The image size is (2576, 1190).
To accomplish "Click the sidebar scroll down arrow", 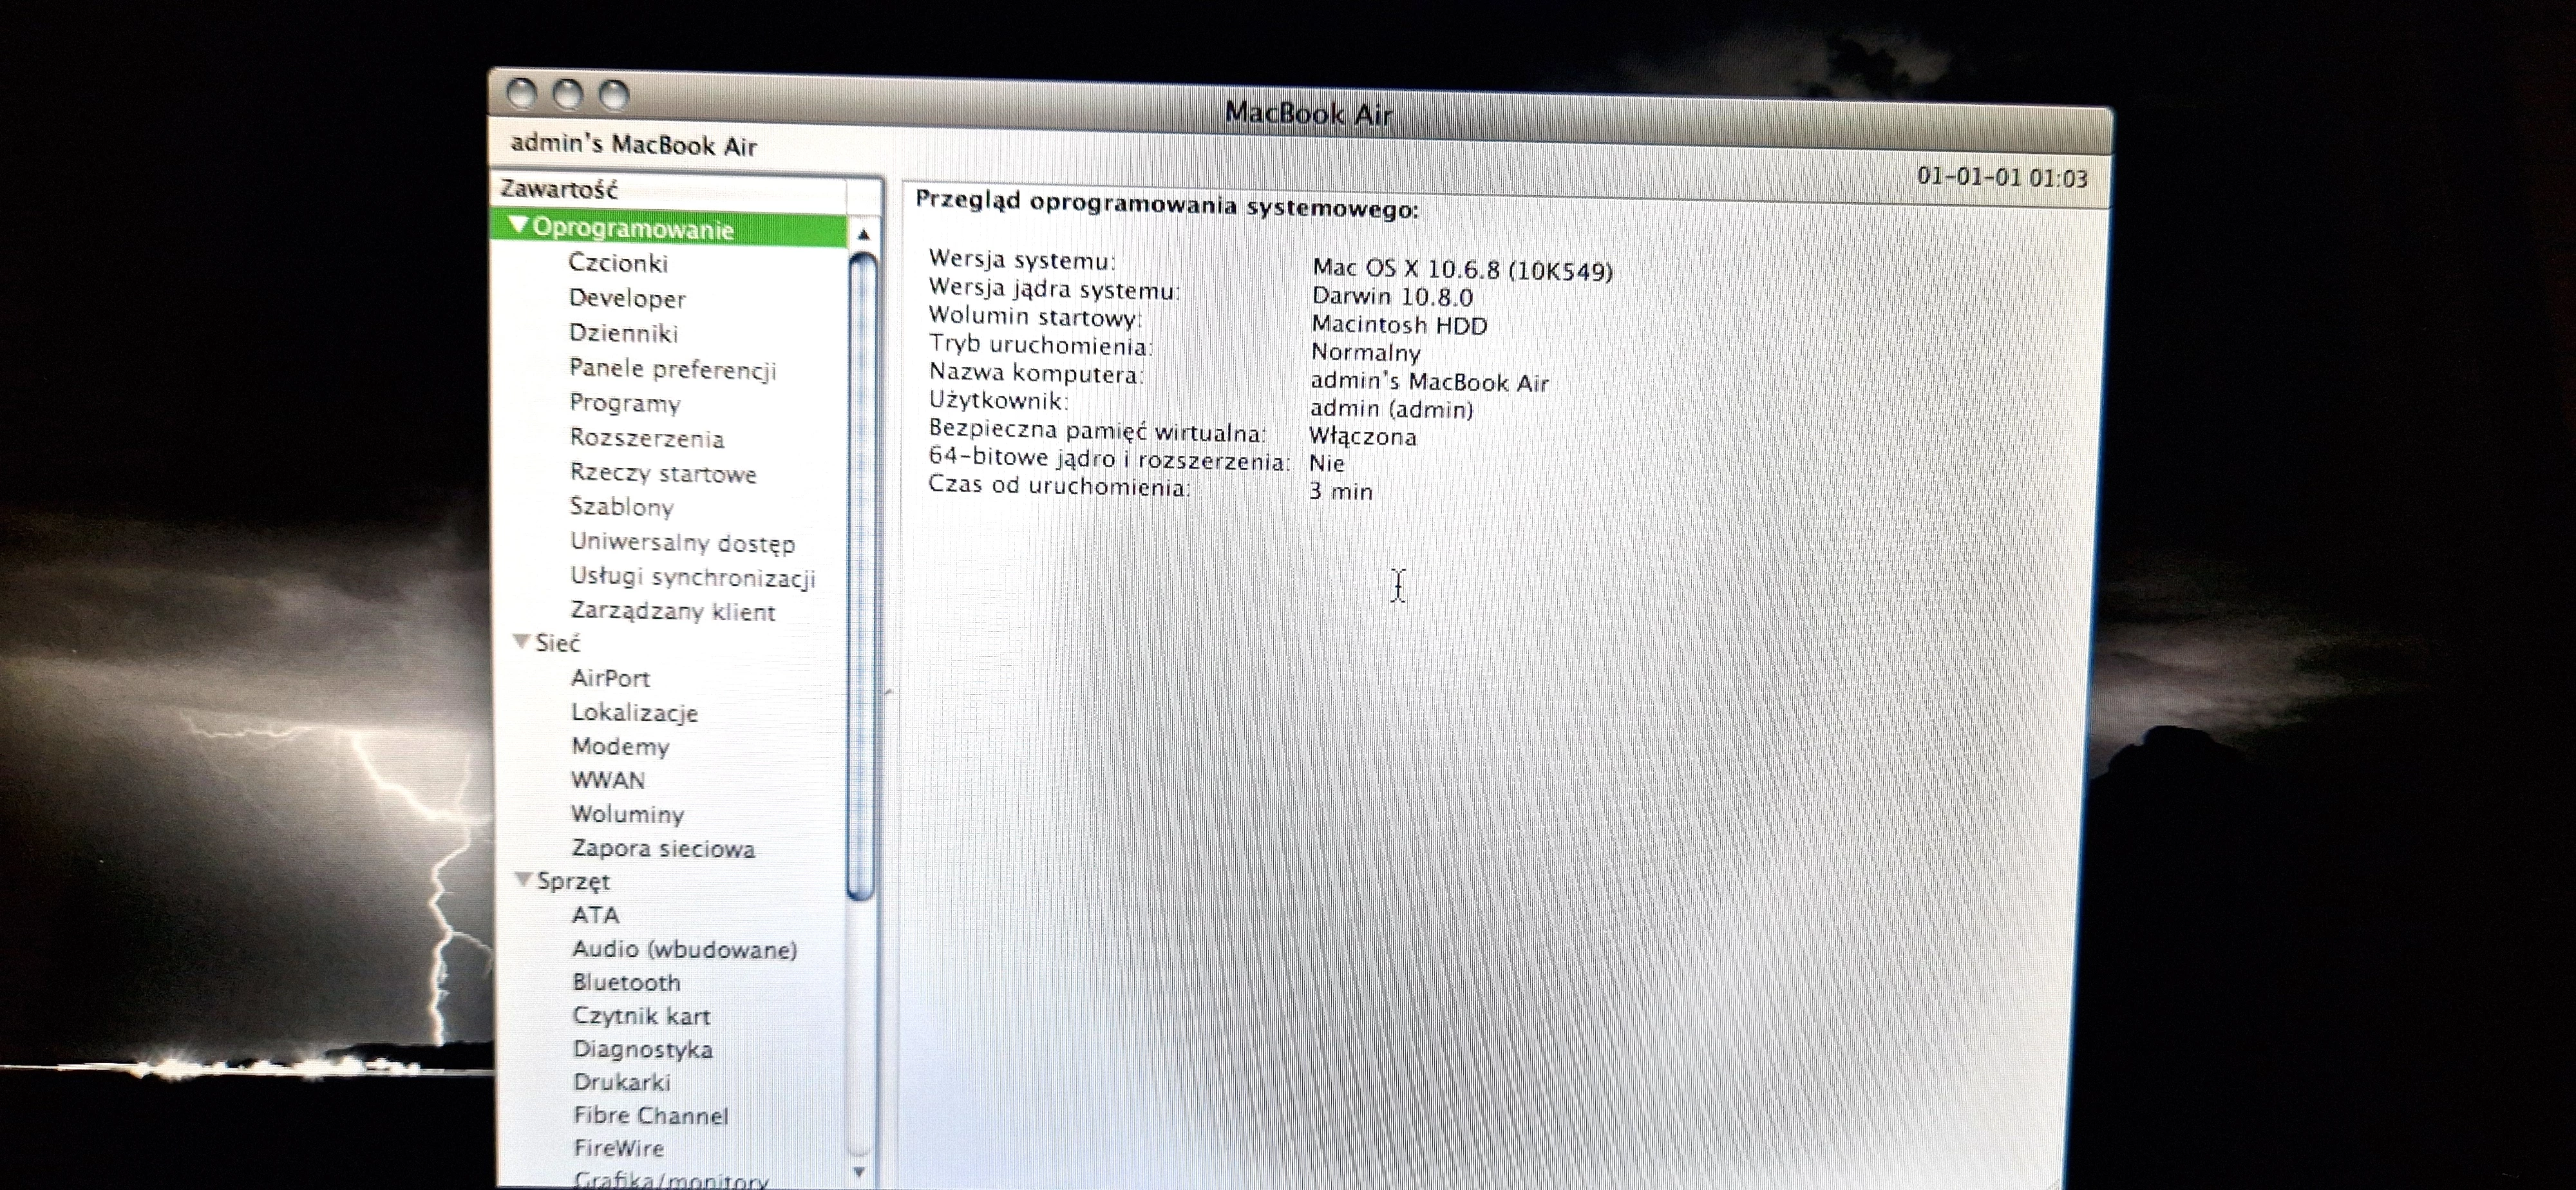I will click(x=859, y=1171).
